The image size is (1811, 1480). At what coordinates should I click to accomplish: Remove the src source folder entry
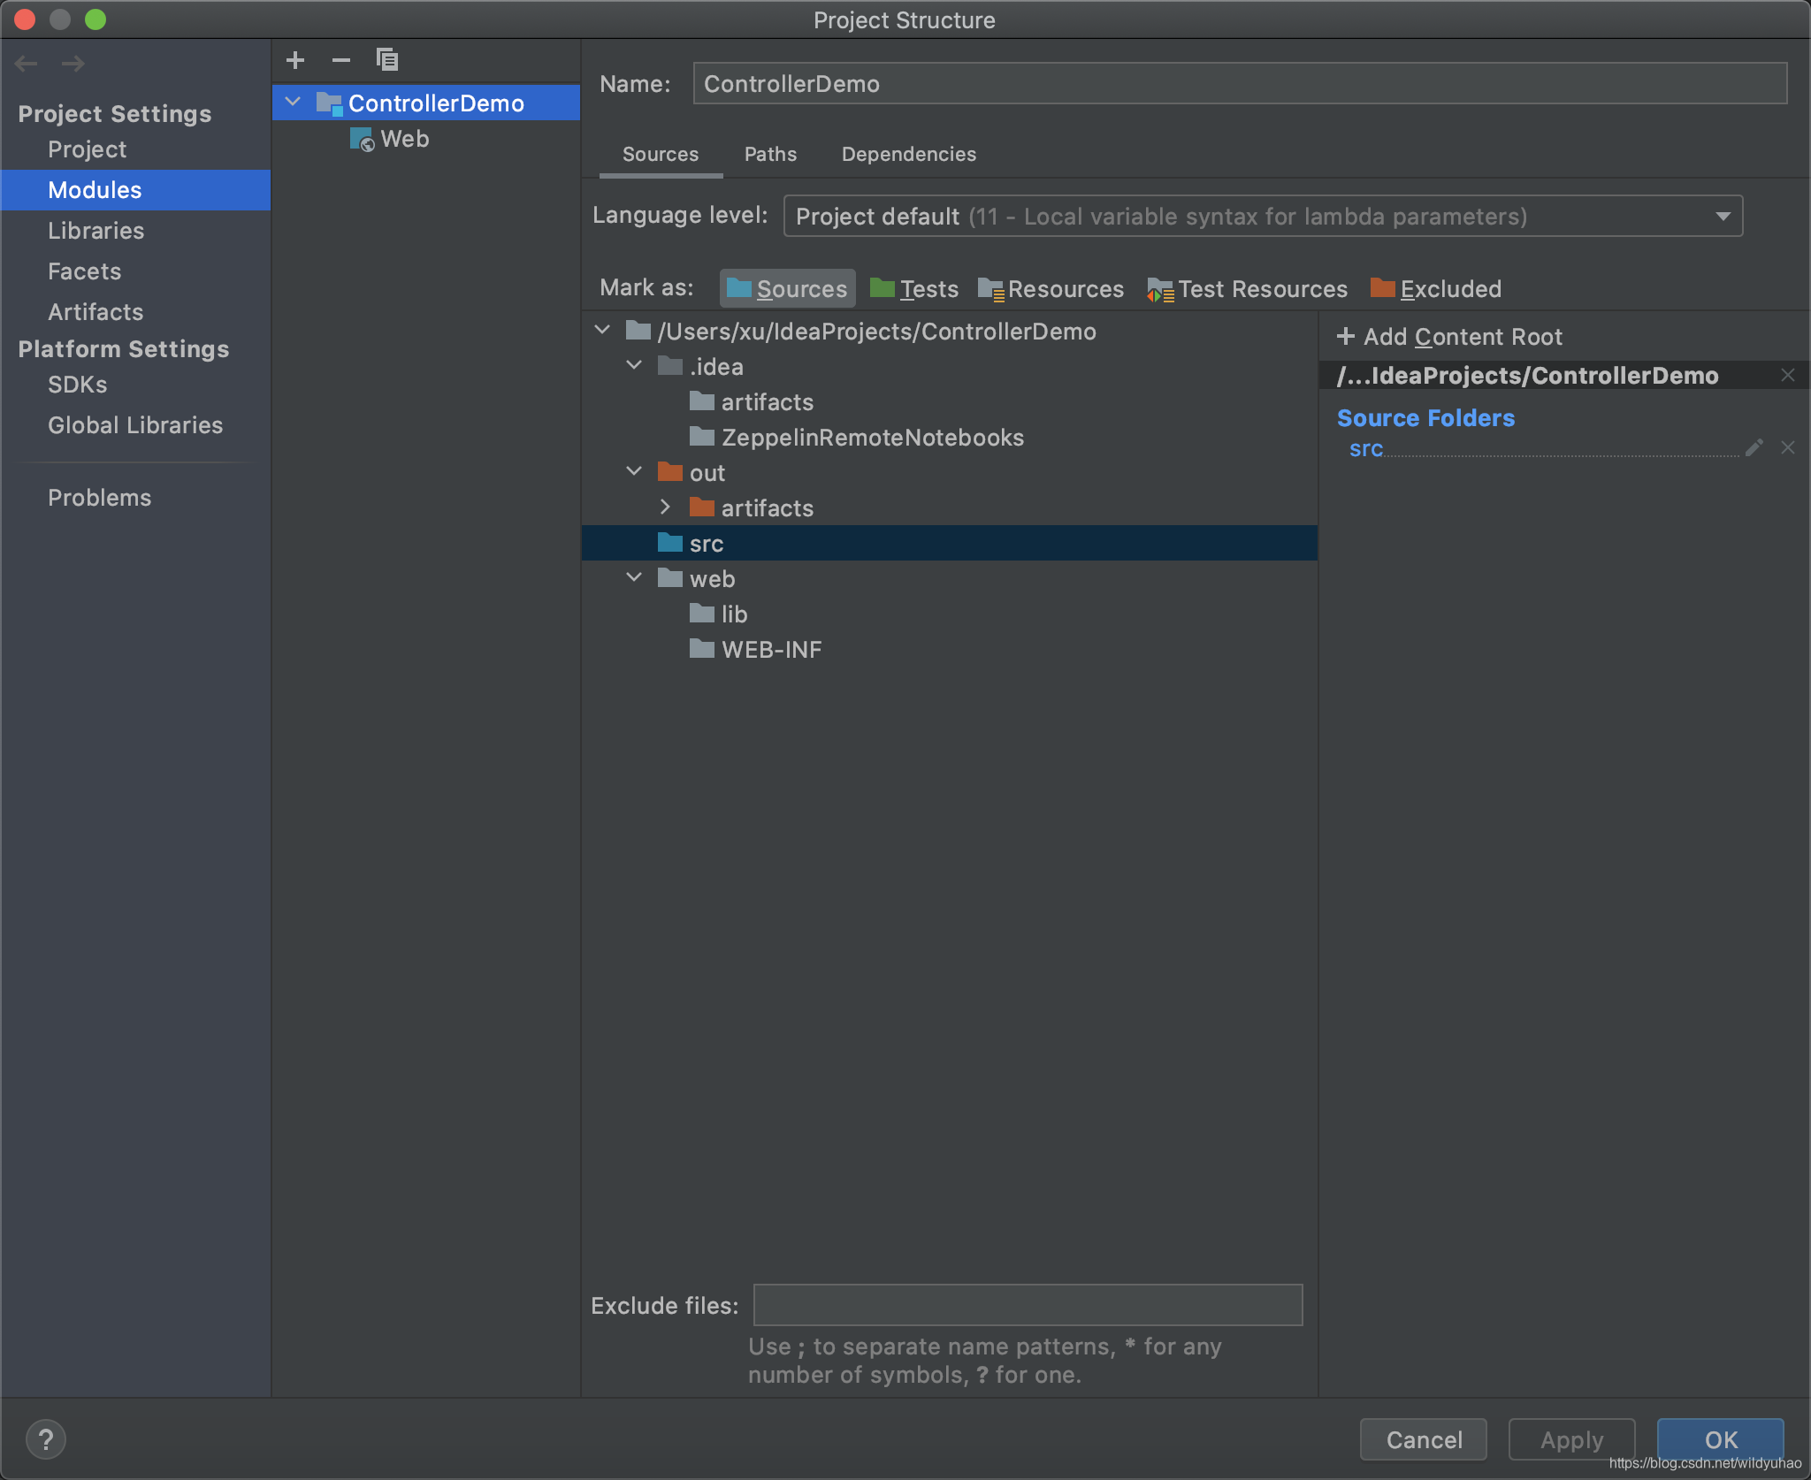point(1788,448)
